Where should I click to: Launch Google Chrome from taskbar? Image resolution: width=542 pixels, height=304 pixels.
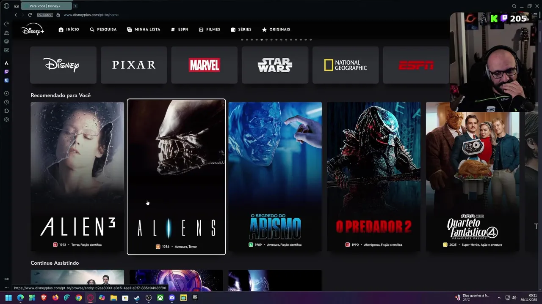coord(79,298)
